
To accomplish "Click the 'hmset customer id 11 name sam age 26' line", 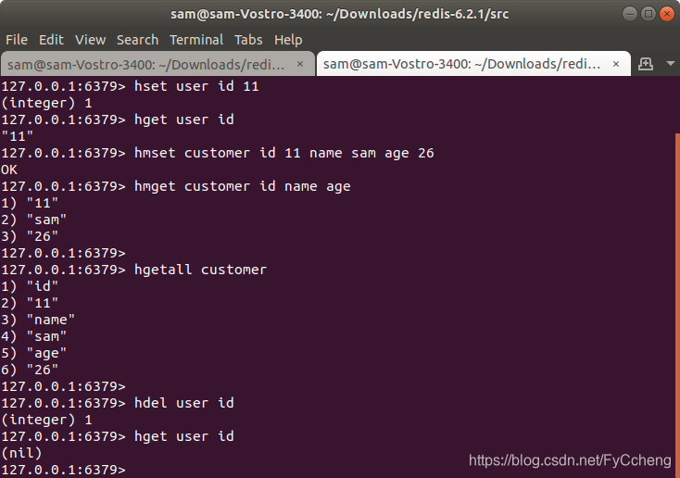I will tap(218, 153).
